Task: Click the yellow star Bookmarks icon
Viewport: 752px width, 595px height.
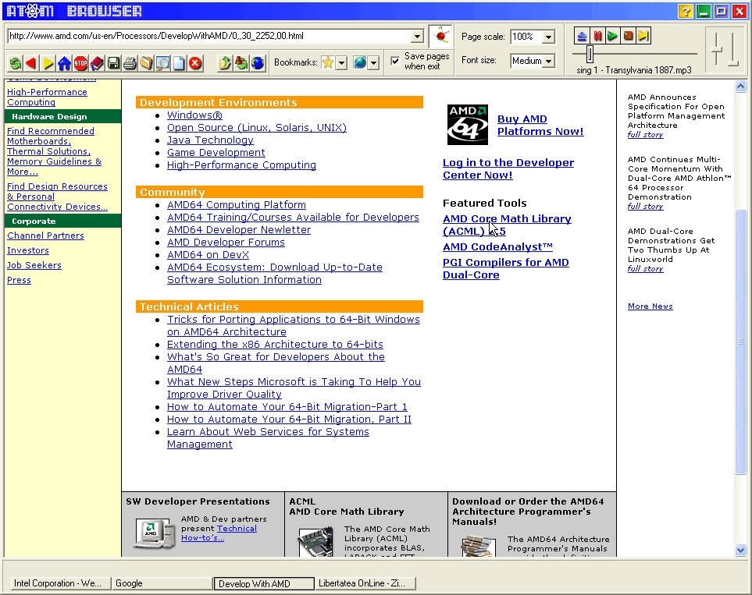Action: 327,62
